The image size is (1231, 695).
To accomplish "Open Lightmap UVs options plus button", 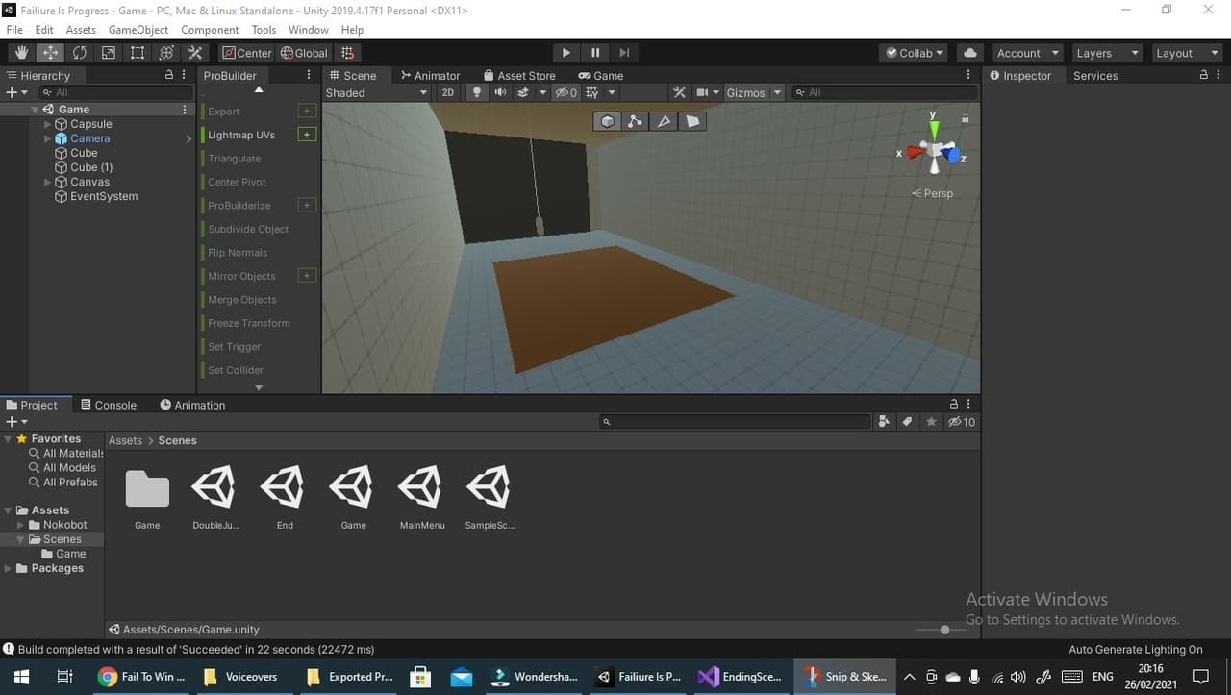I will pyautogui.click(x=307, y=135).
